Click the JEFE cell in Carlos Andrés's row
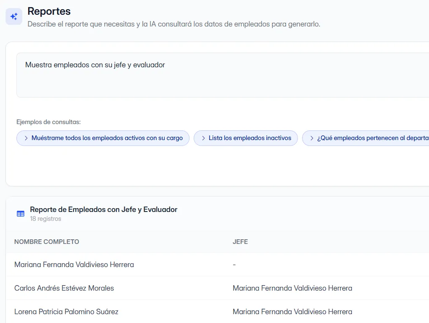 click(x=292, y=288)
